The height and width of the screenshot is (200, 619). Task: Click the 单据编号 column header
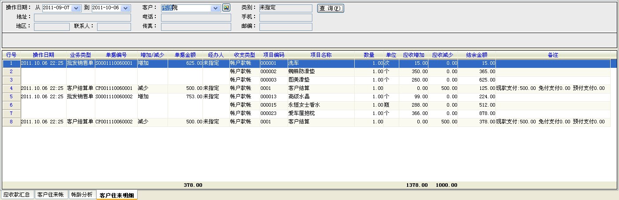[116, 55]
